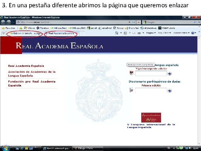Image resolution: width=201 pixels, height=151 pixels.
Task: Click the Print icon in command bar
Action: click(139, 33)
